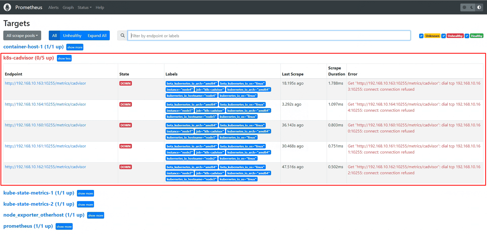The image size is (487, 234).
Task: Expand kube-state-metrics-2 with show more
Action: click(86, 205)
